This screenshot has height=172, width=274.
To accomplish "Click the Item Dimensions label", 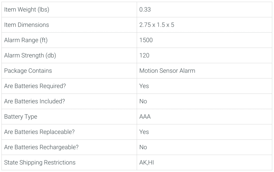I will 26,25.
